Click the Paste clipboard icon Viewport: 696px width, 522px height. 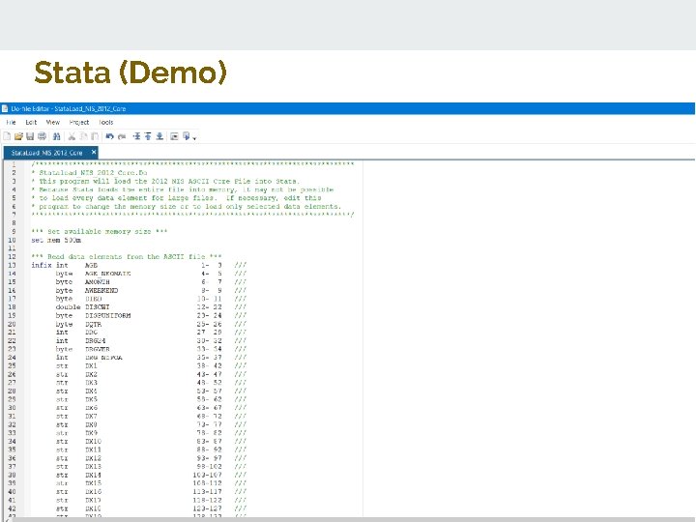[x=95, y=136]
